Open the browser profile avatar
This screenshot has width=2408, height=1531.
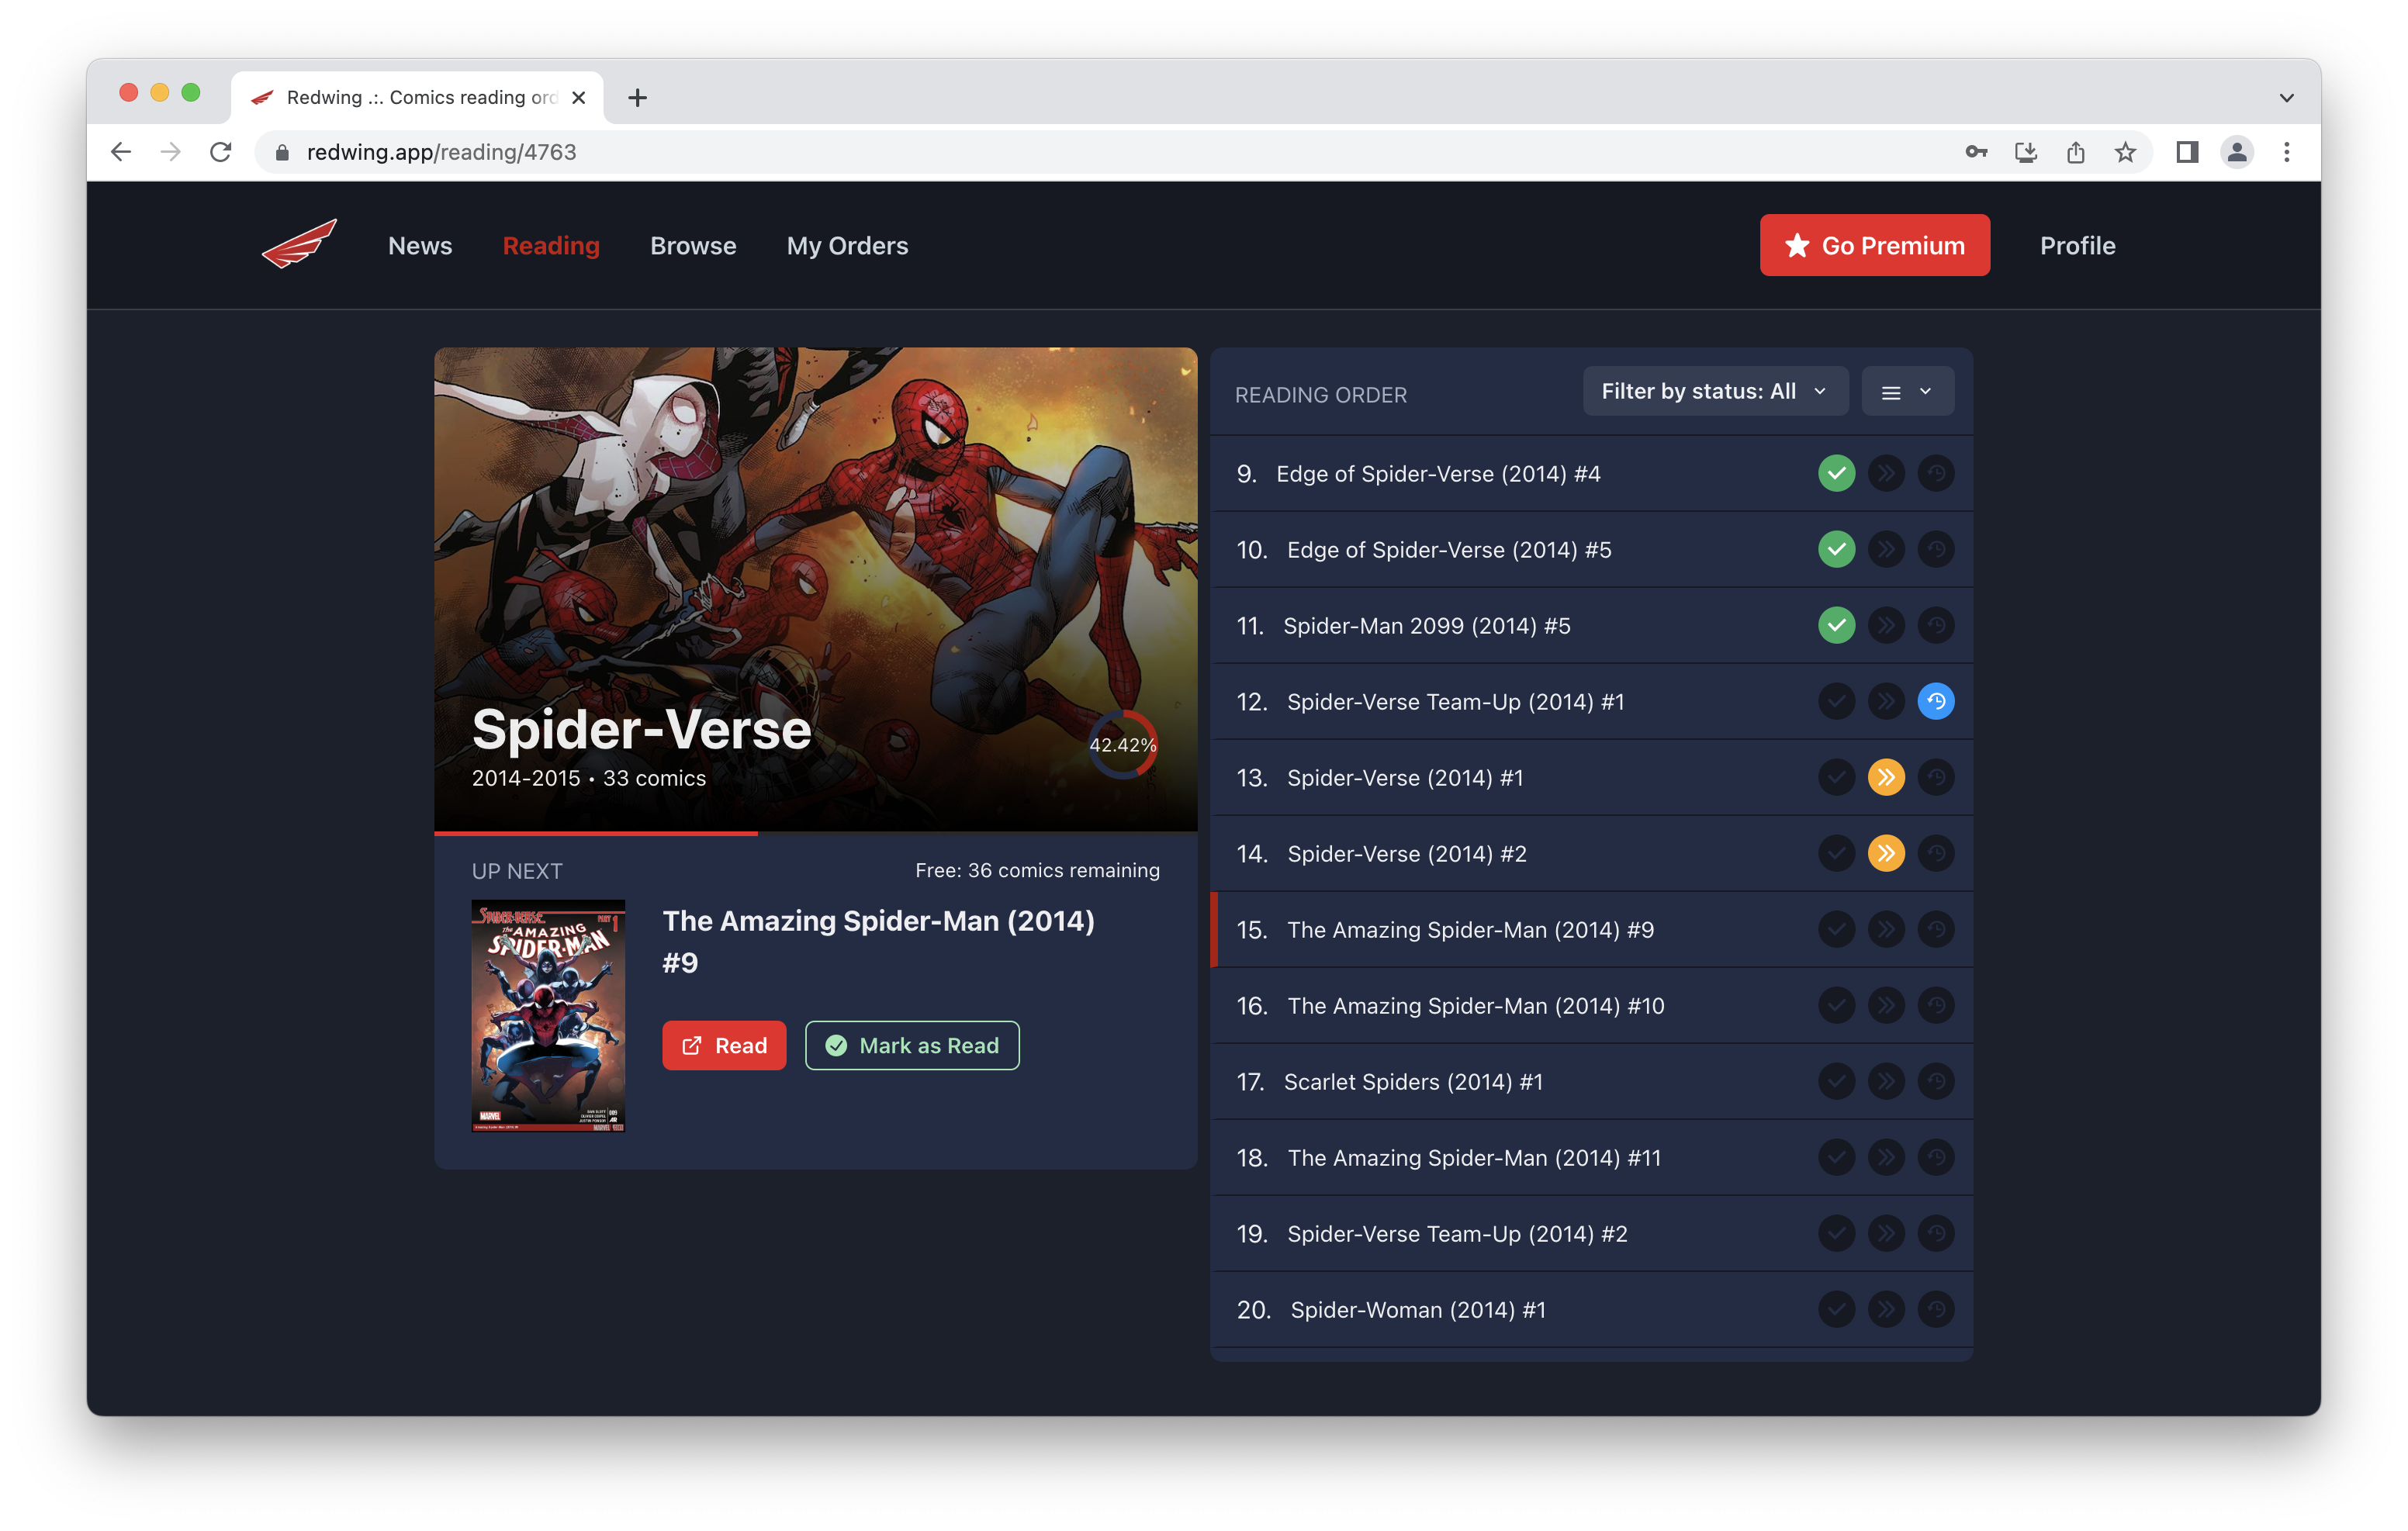2237,152
